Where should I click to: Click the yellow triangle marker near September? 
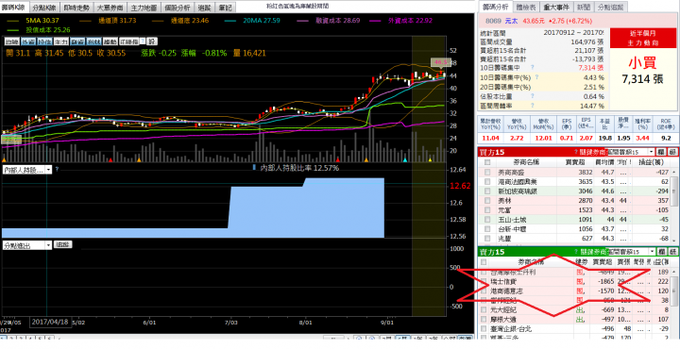pos(430,160)
